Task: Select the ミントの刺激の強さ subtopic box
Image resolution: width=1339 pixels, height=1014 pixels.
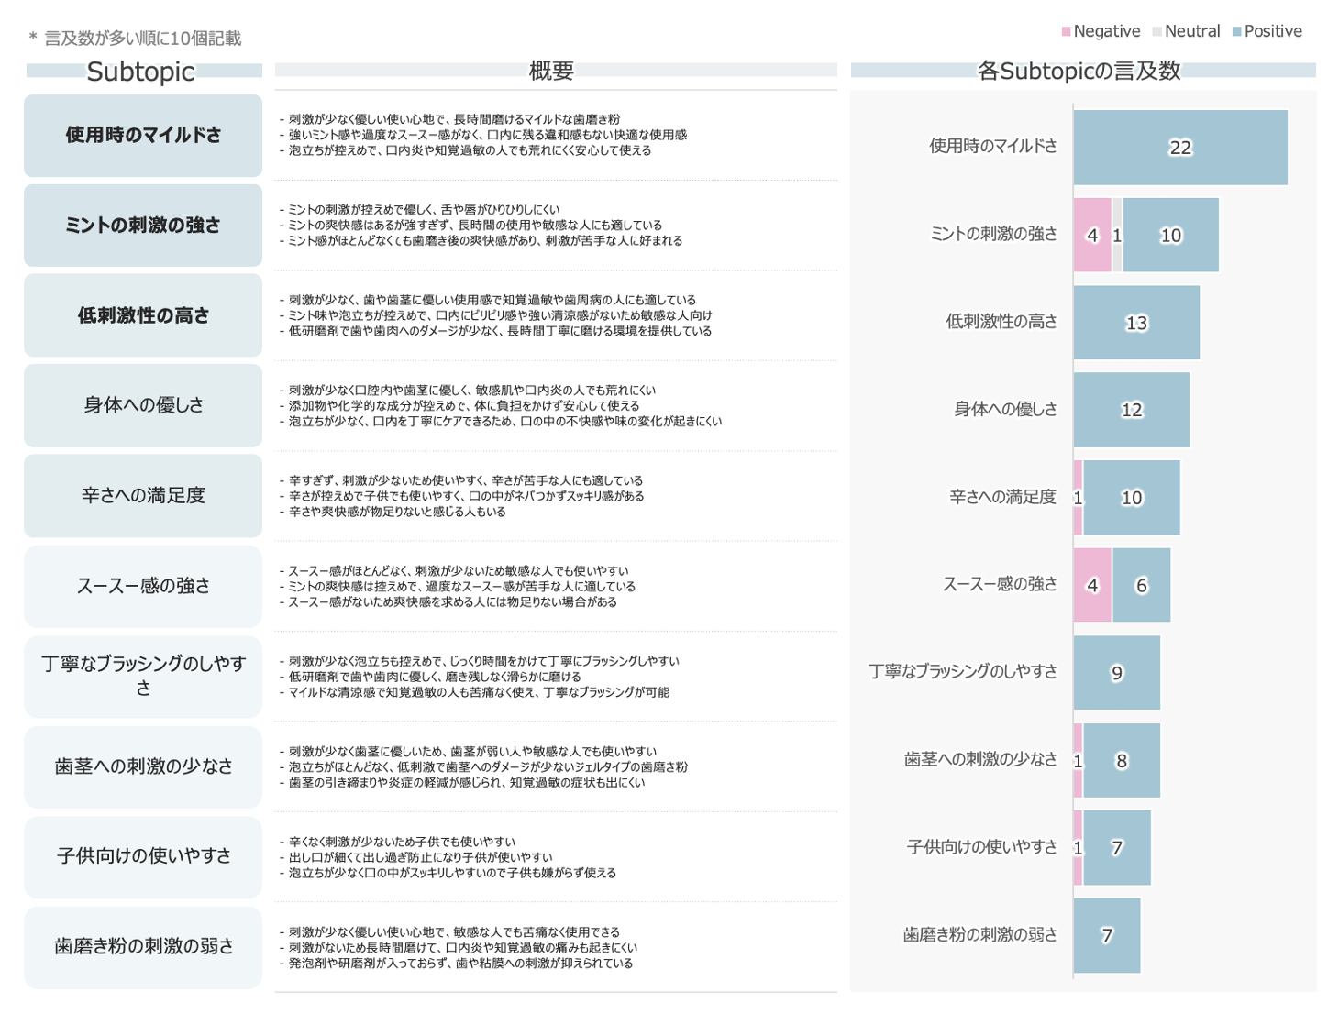Action: click(x=143, y=226)
